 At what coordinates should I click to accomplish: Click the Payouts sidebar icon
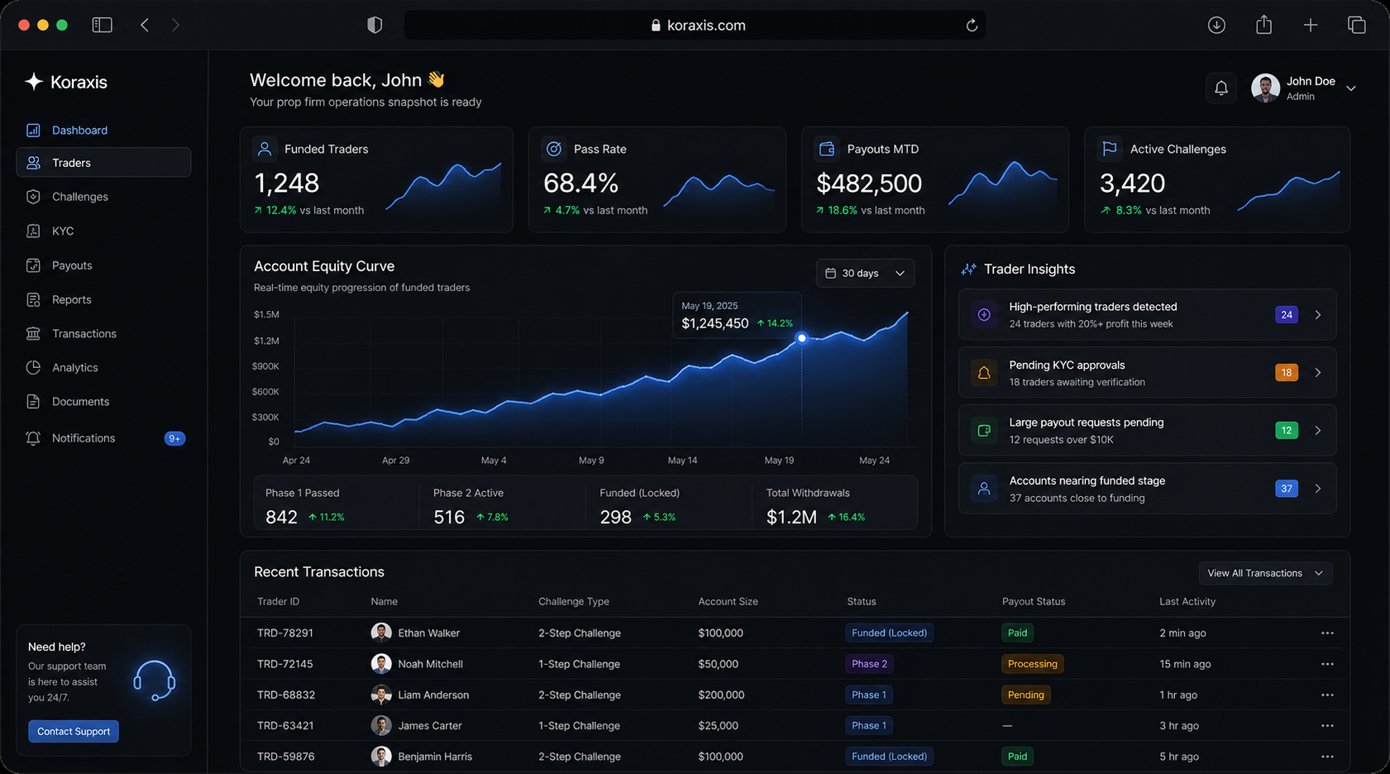pyautogui.click(x=33, y=265)
